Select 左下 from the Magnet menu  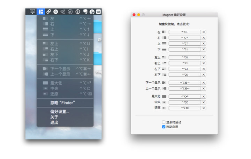click(65, 54)
